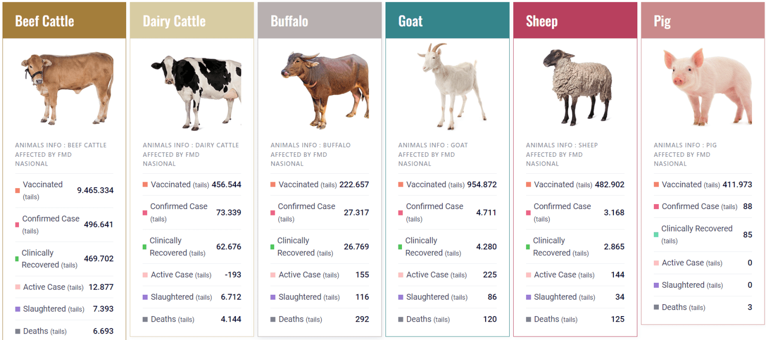The image size is (766, 340).
Task: Click Sheep Confirmed Case value 3.168
Action: (x=614, y=213)
